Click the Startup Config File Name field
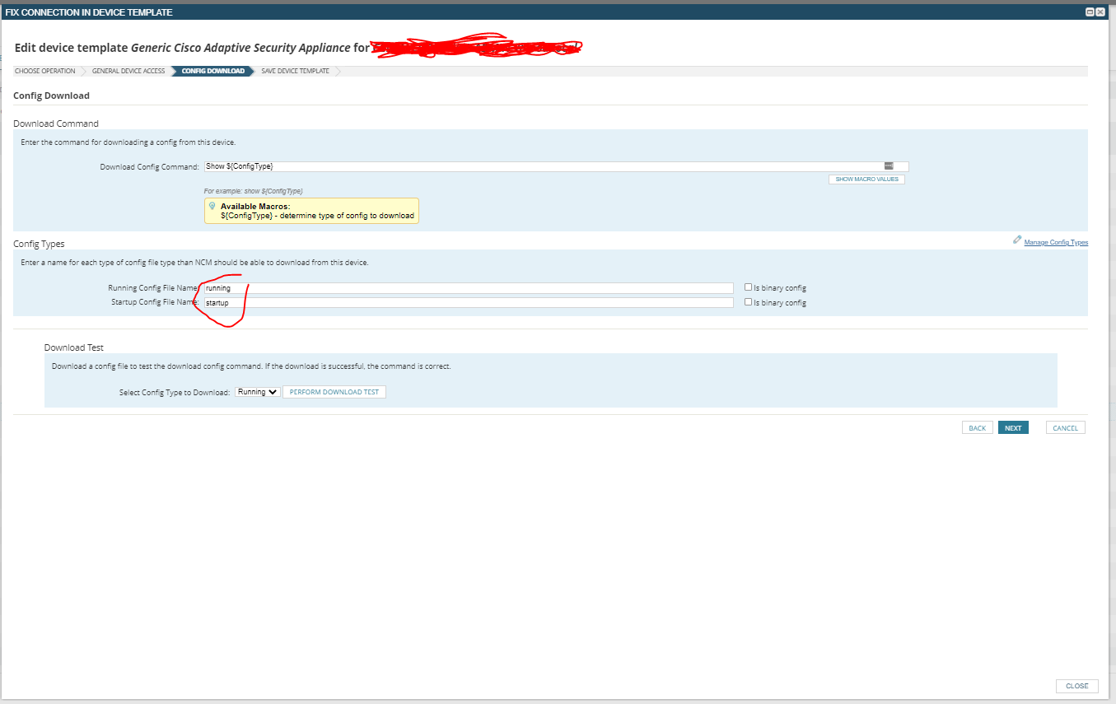The width and height of the screenshot is (1116, 704). (x=469, y=303)
